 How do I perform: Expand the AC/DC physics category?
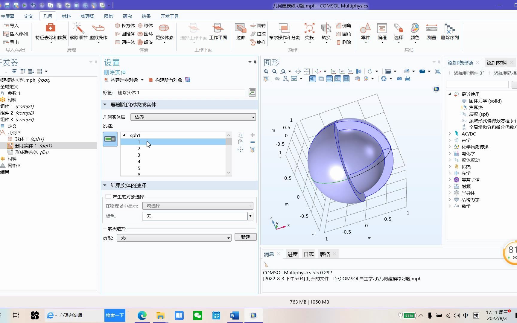coord(450,134)
